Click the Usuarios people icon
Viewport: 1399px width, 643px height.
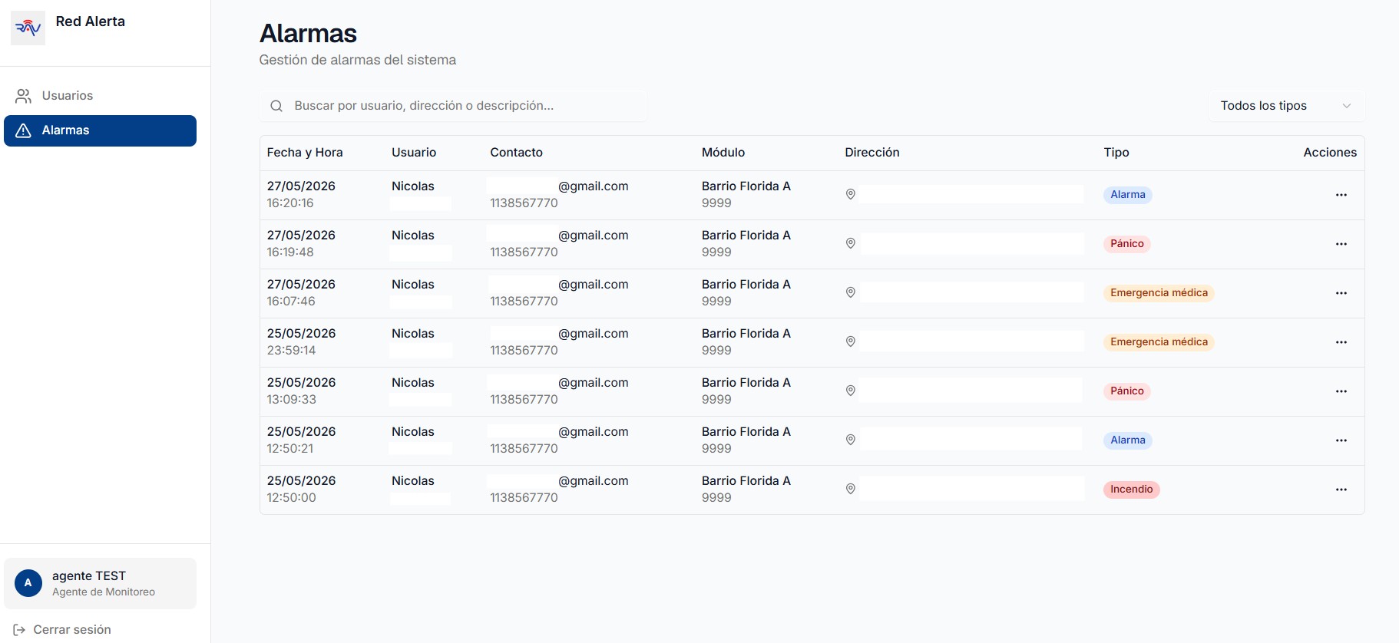24,96
